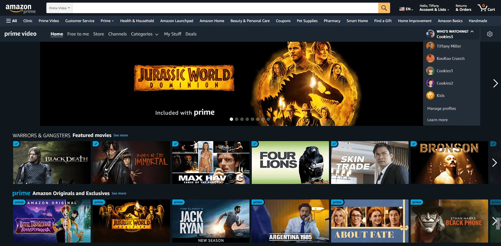Click the US flag language icon
This screenshot has height=246, width=501.
(402, 9)
